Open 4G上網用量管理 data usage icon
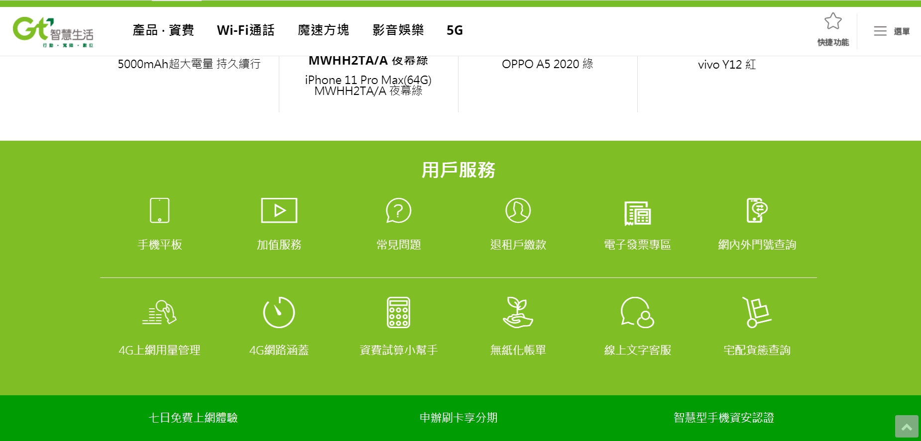This screenshot has width=921, height=441. click(x=159, y=312)
